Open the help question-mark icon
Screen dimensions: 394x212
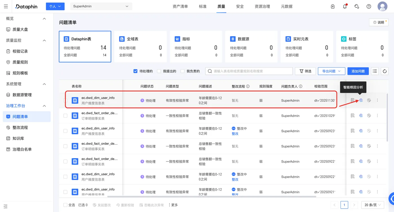pyautogui.click(x=369, y=6)
